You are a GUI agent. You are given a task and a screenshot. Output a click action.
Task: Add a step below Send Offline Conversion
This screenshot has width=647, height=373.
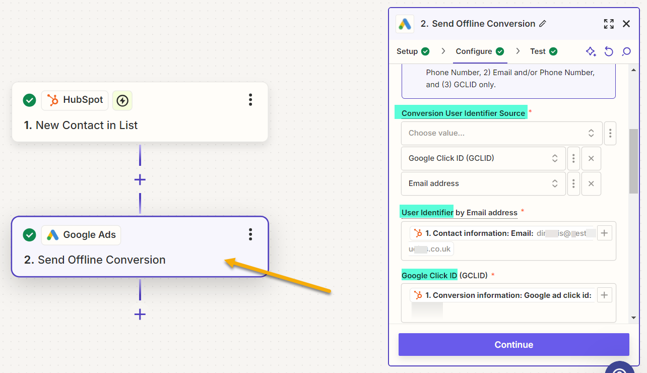[140, 315]
